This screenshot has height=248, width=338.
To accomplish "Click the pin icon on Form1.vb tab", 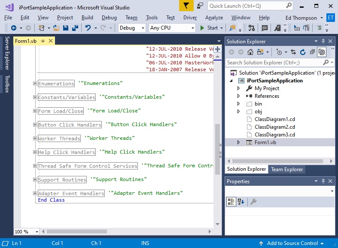I will coord(43,41).
